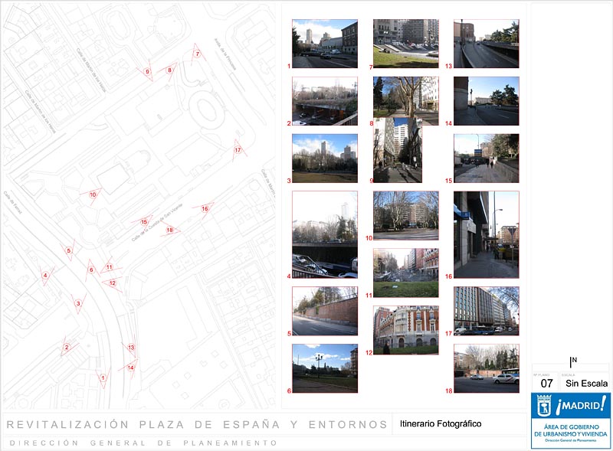Select photo thumbnail number 12 of brick building
613x451 pixels.
point(405,330)
